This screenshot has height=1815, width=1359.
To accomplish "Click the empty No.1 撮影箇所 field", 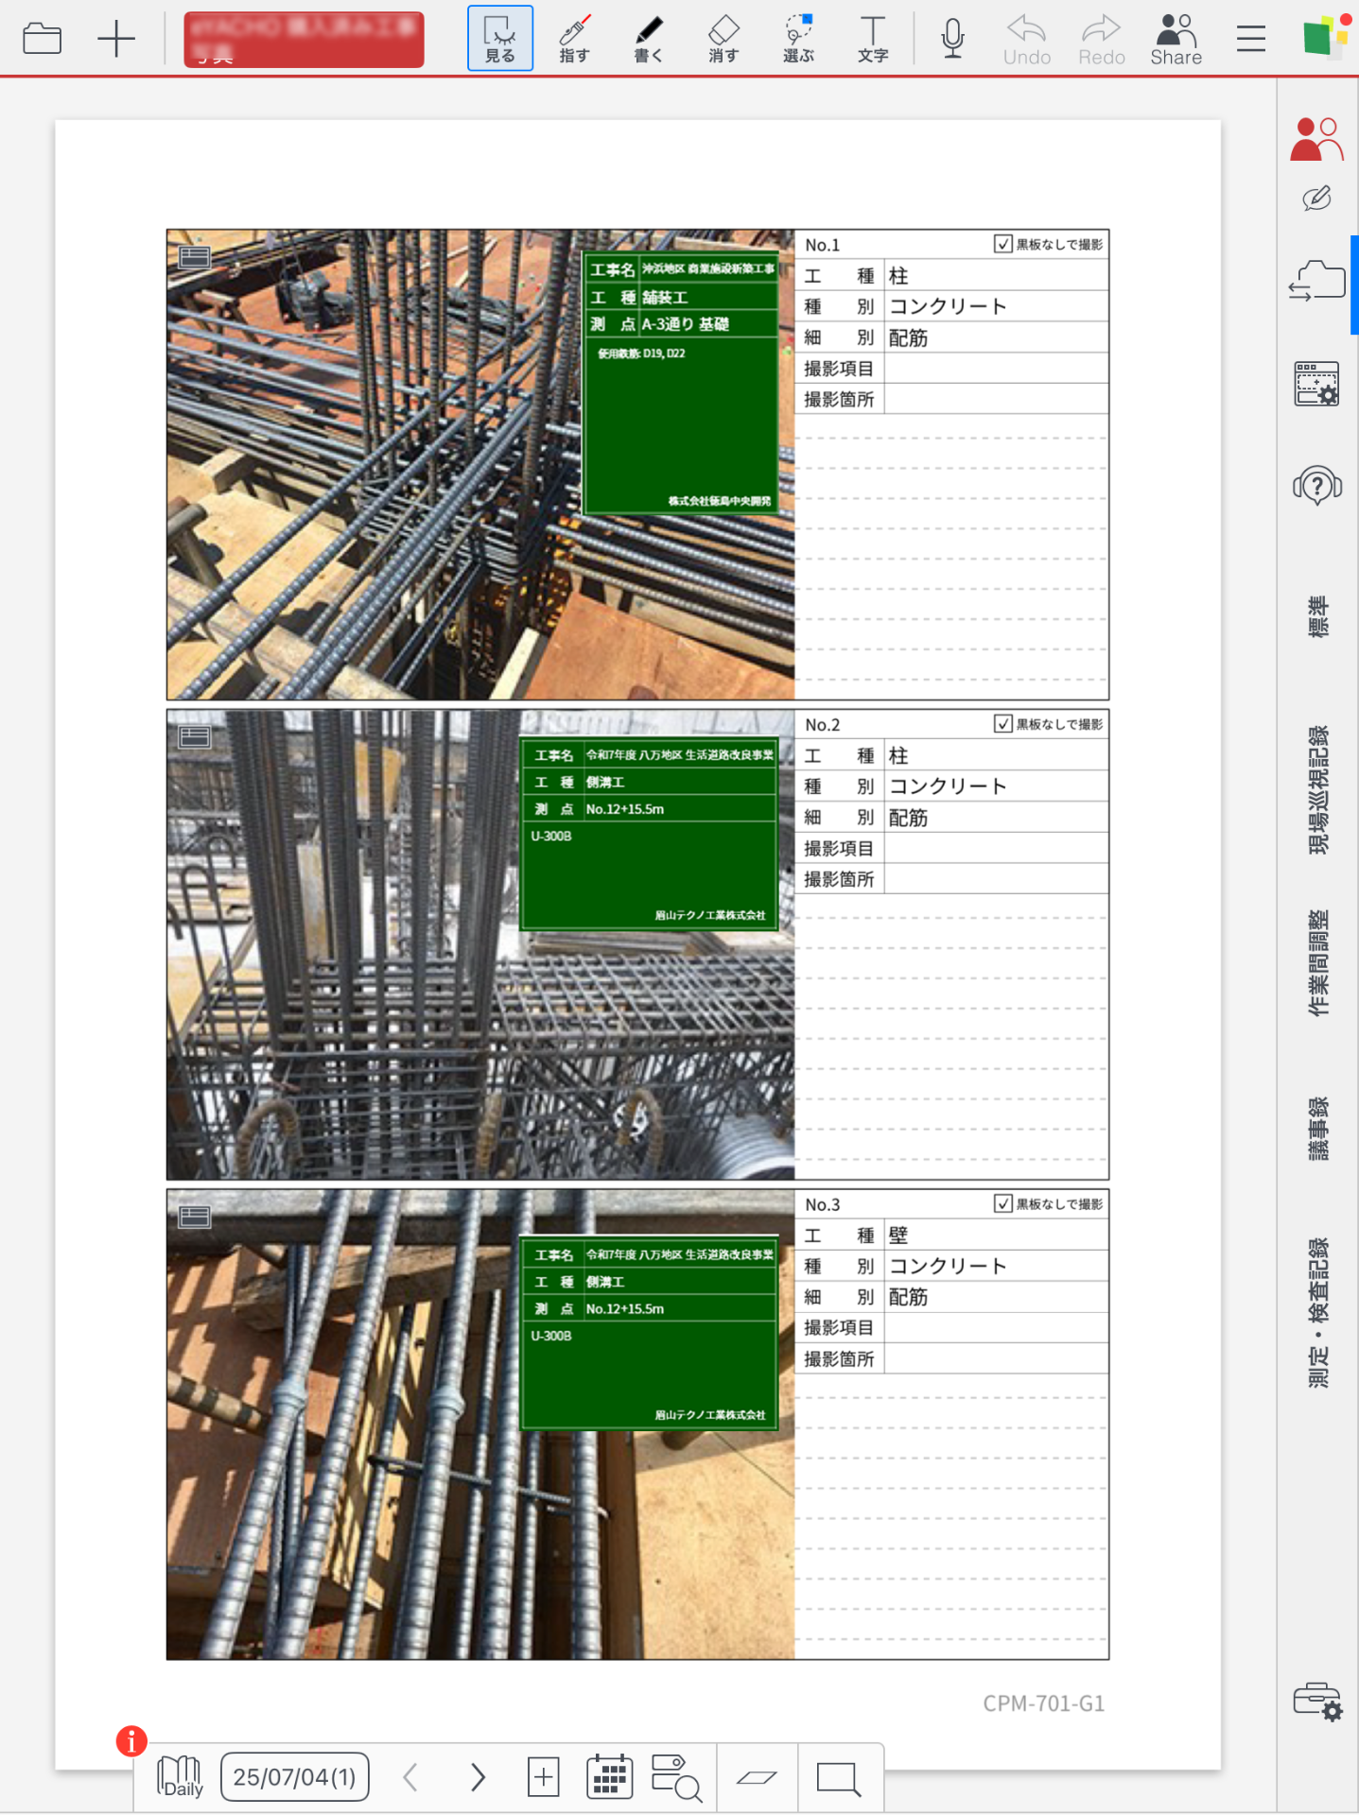I will (996, 399).
